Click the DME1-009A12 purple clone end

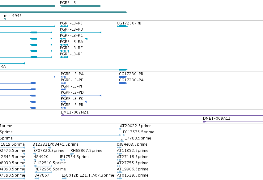[205, 122]
